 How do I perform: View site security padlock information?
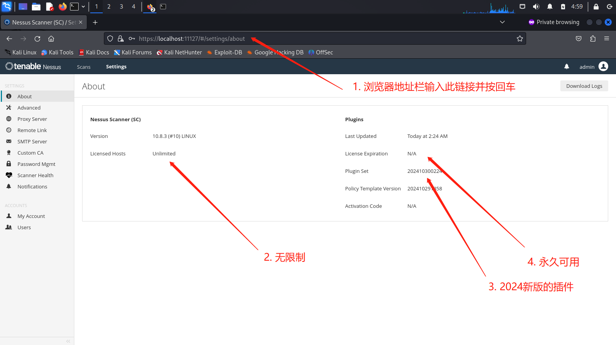[x=121, y=38]
